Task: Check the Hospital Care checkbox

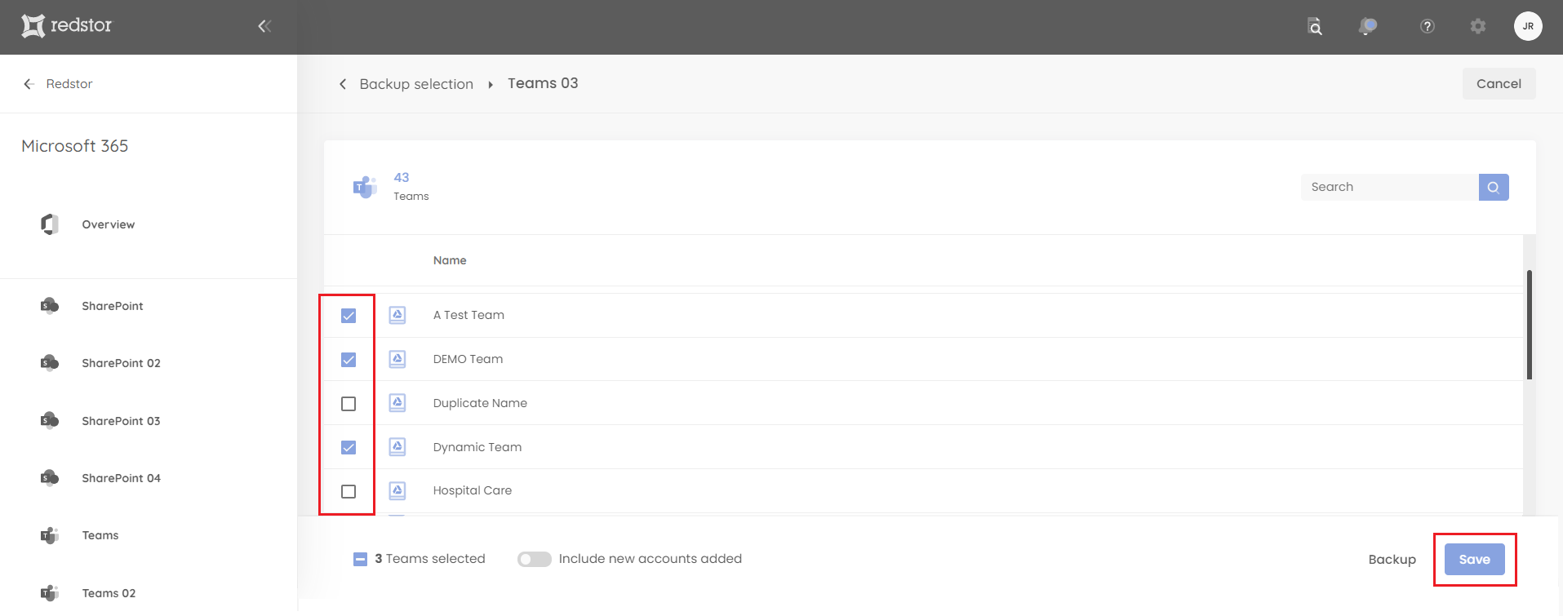Action: [349, 491]
